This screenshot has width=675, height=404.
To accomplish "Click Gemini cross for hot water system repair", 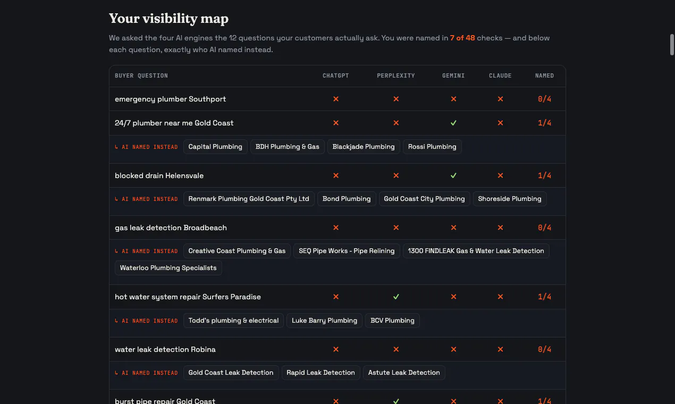I will pos(453,297).
